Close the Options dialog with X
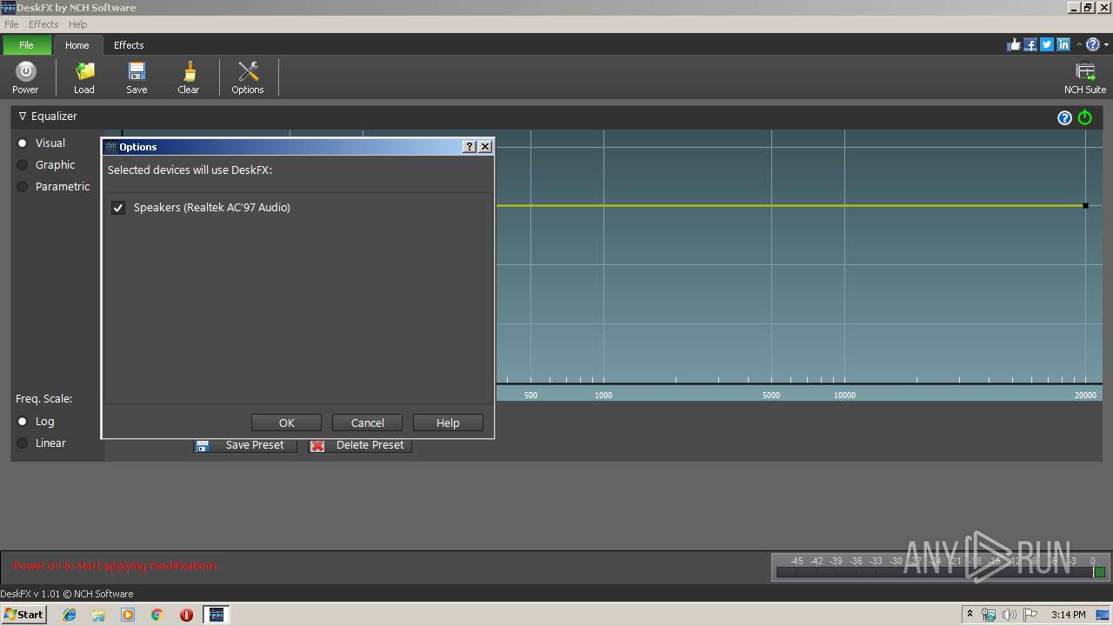This screenshot has width=1113, height=626. pos(485,147)
